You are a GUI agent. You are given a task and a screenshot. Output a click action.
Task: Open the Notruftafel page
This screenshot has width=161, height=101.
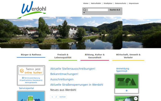[x=96, y=4]
